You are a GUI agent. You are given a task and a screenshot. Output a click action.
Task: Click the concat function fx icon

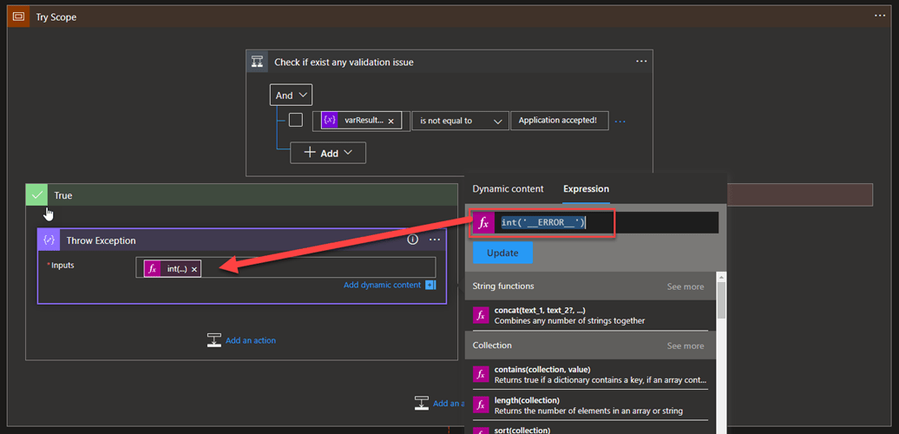tap(481, 315)
